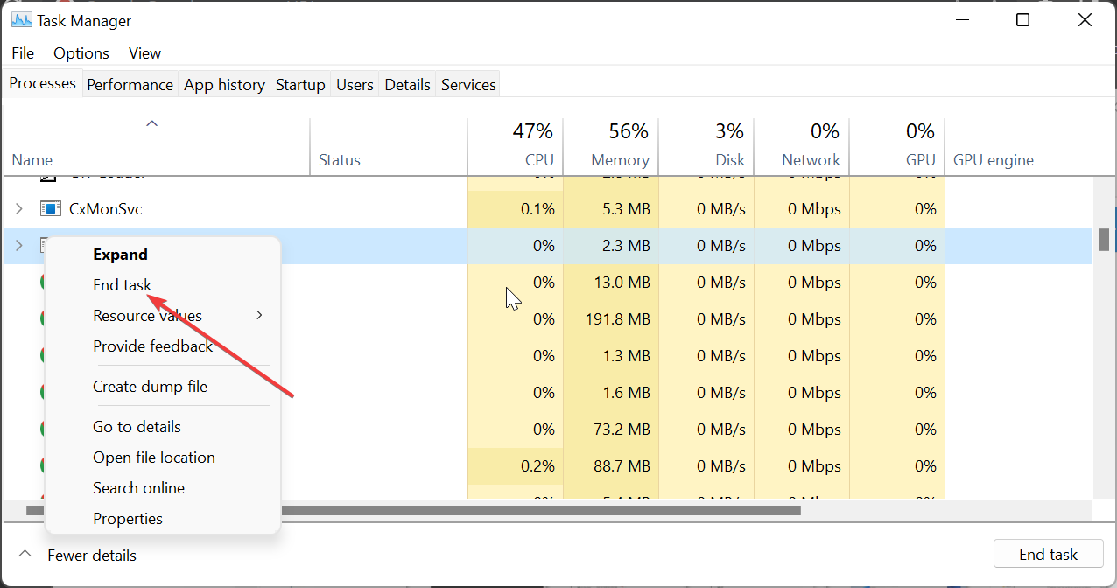Click the 1.3 MB memory value
The width and height of the screenshot is (1117, 588).
(x=628, y=356)
